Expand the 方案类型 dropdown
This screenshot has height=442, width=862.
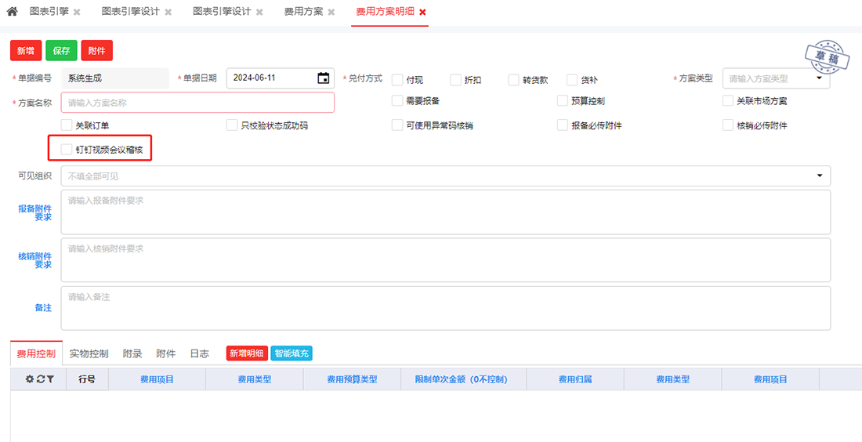pos(820,78)
